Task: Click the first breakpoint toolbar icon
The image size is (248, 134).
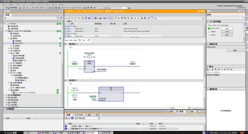Action: click(x=208, y=70)
